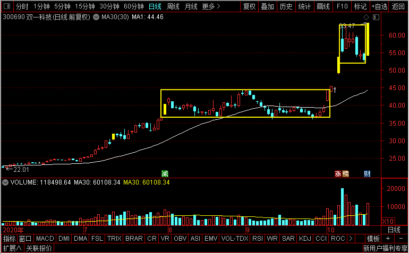409x254 pixels.
Task: Switch to 60分钟 period
Action: pyautogui.click(x=133, y=6)
